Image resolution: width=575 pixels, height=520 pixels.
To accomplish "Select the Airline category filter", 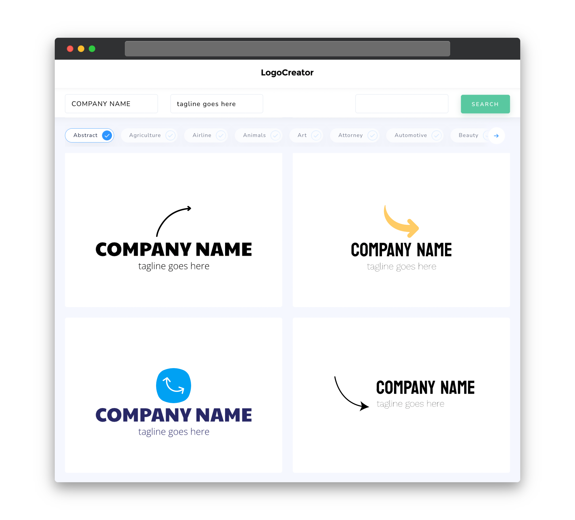I will point(207,135).
